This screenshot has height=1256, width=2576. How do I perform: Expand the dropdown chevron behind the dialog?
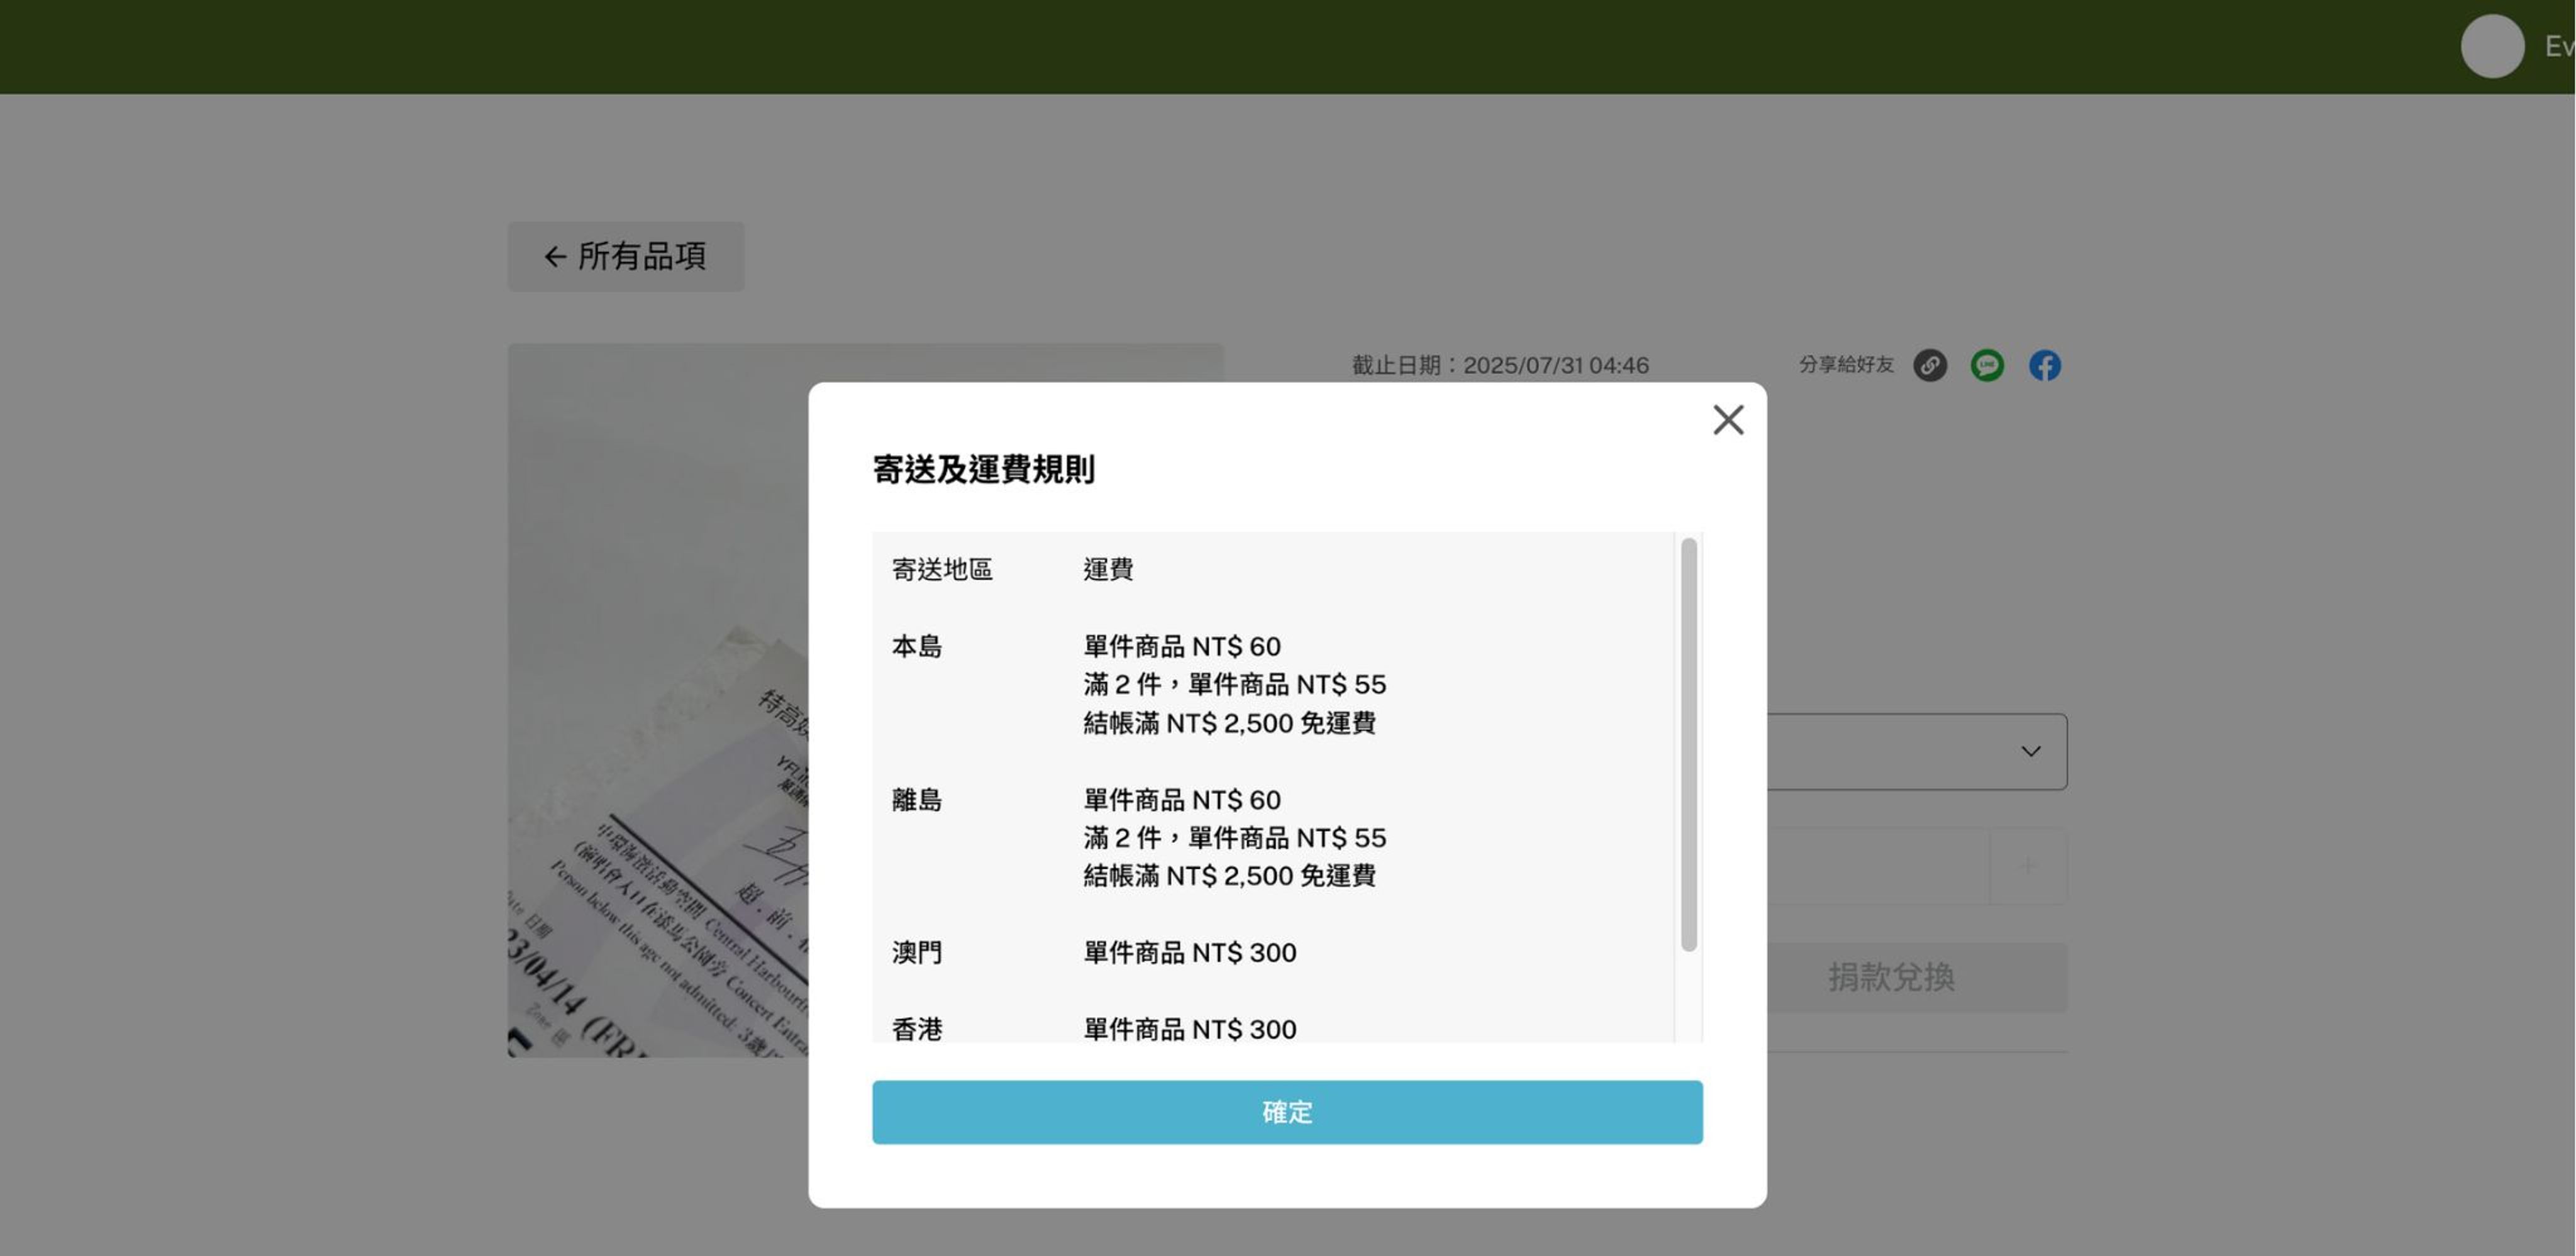[x=2030, y=751]
